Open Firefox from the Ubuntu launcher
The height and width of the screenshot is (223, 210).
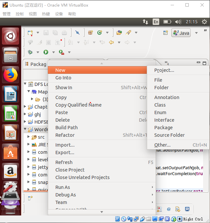(10, 75)
